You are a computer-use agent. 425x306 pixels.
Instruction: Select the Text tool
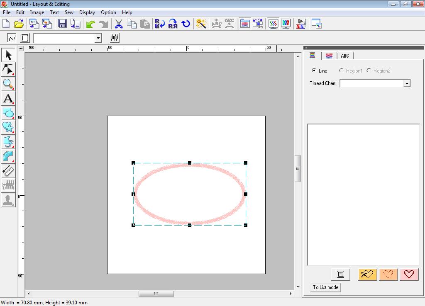(x=8, y=99)
